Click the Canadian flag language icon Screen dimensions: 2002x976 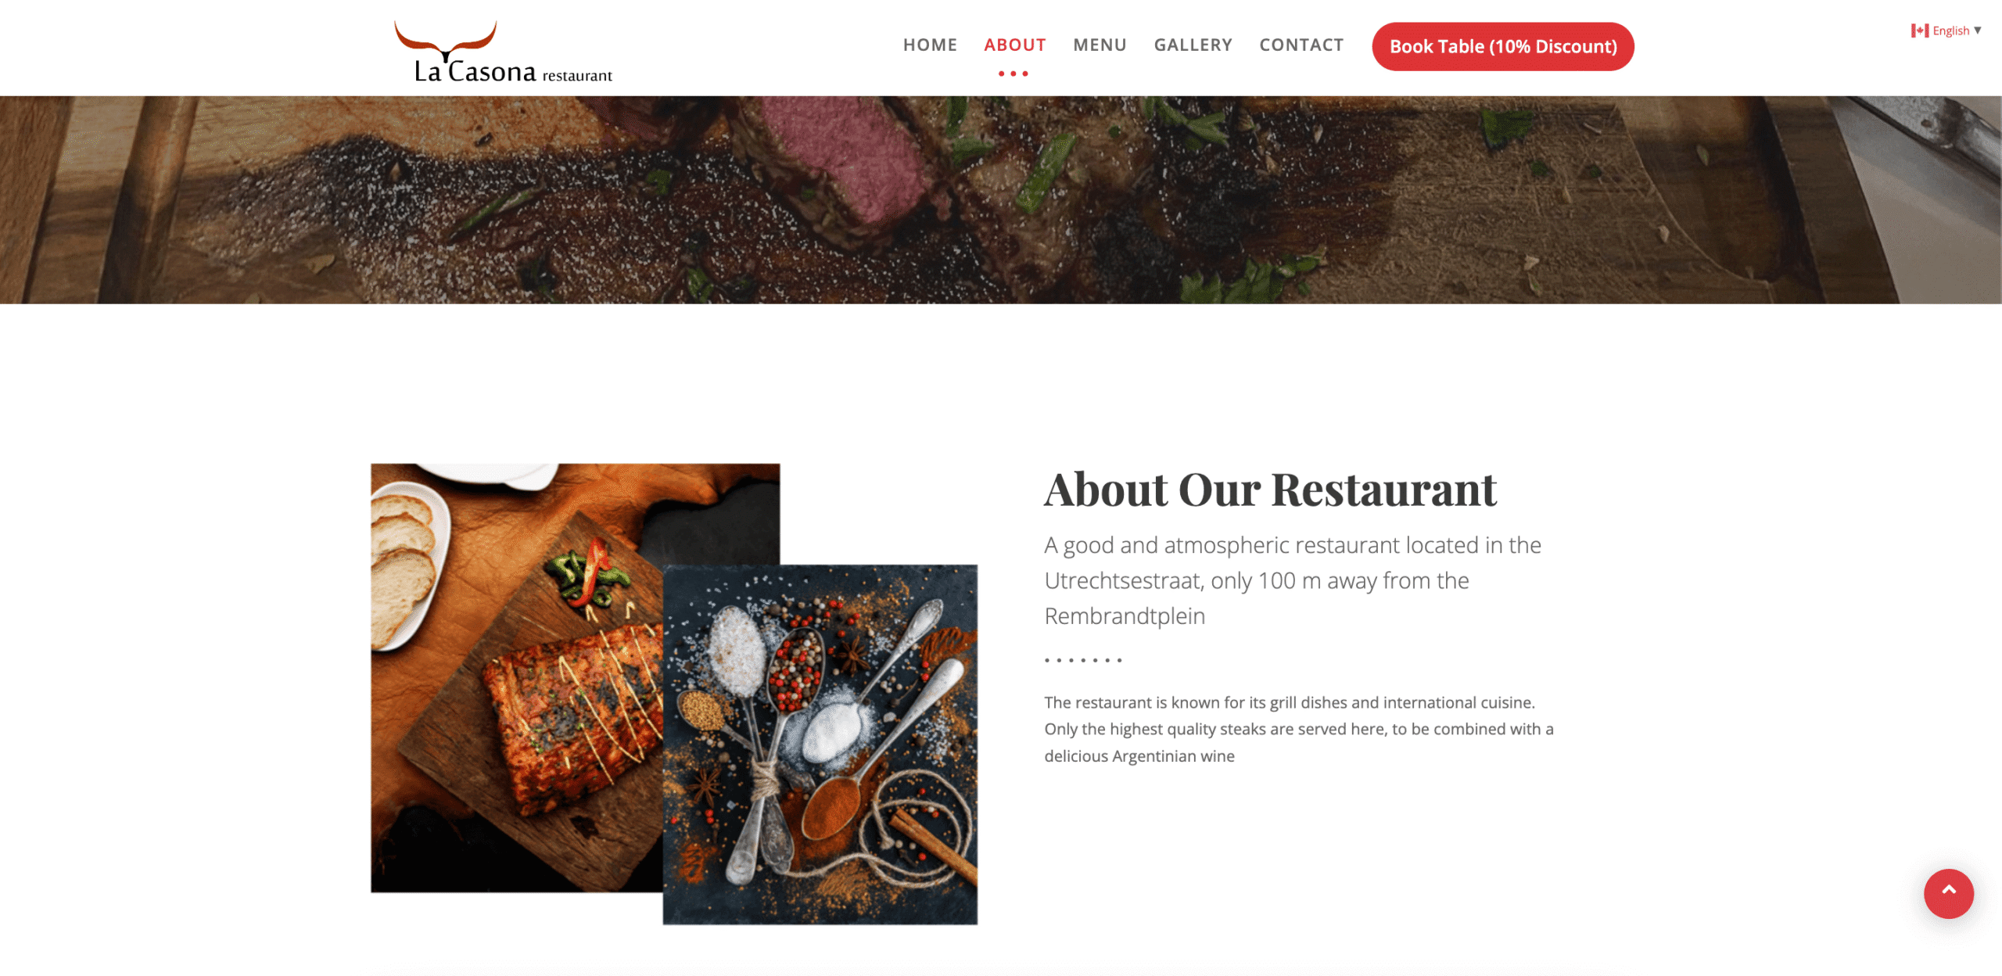pos(1919,30)
